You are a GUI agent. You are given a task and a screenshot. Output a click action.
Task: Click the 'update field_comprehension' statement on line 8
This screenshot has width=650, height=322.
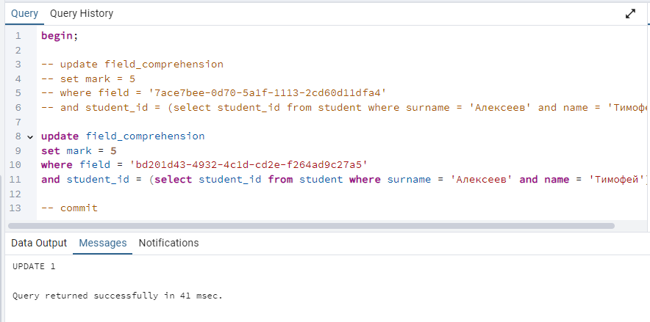(123, 136)
